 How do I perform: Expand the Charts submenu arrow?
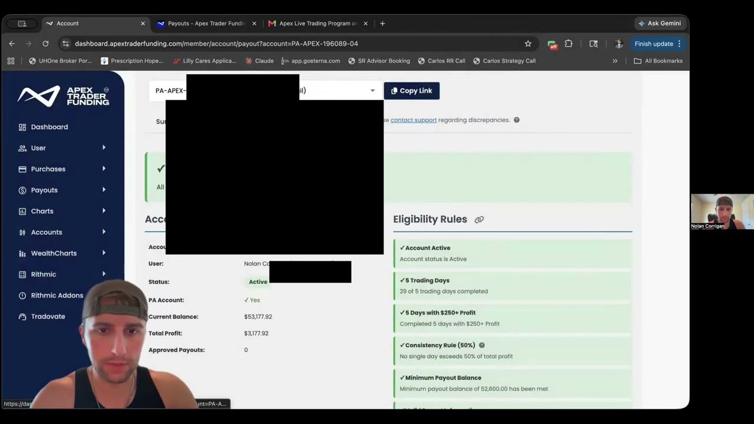point(104,211)
